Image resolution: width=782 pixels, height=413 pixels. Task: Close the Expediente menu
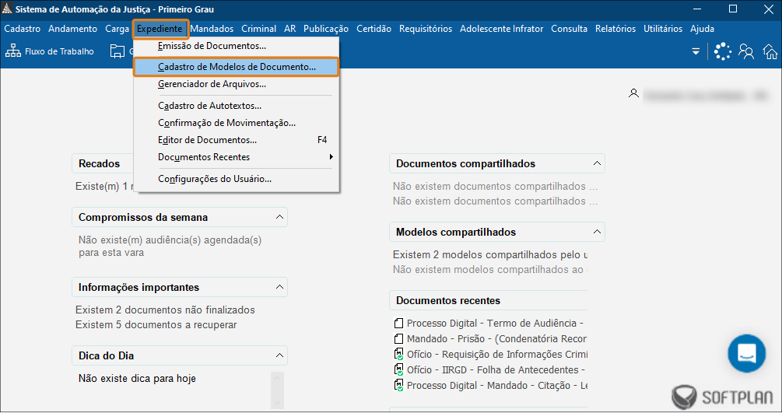point(160,29)
